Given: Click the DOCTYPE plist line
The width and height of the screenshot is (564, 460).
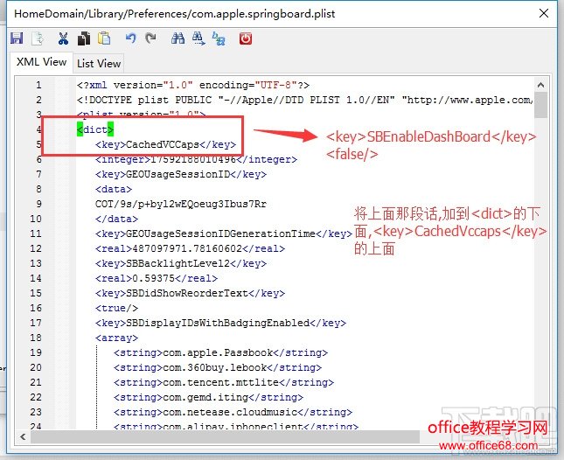Looking at the screenshot, I should coord(304,100).
